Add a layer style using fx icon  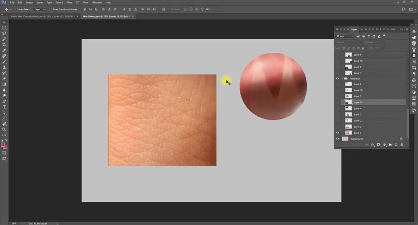pos(372,145)
